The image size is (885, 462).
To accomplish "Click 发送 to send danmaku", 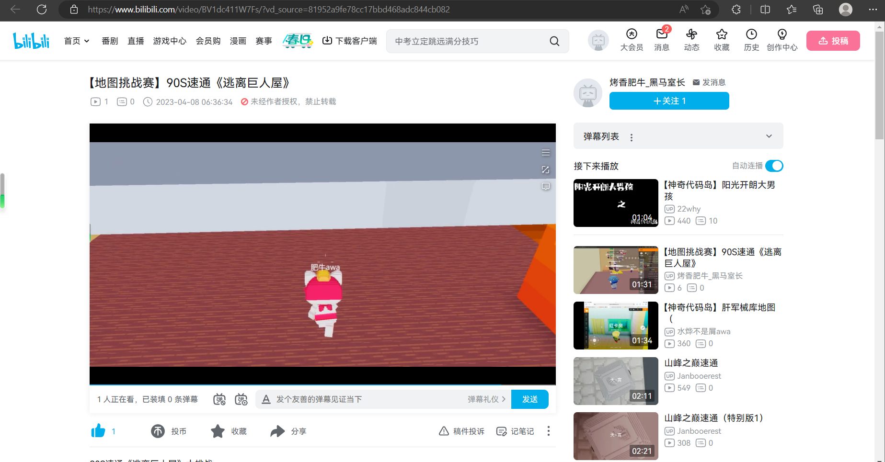I will point(529,399).
